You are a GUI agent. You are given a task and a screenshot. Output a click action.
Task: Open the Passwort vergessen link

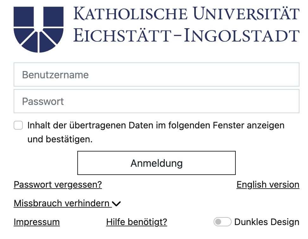pyautogui.click(x=57, y=184)
